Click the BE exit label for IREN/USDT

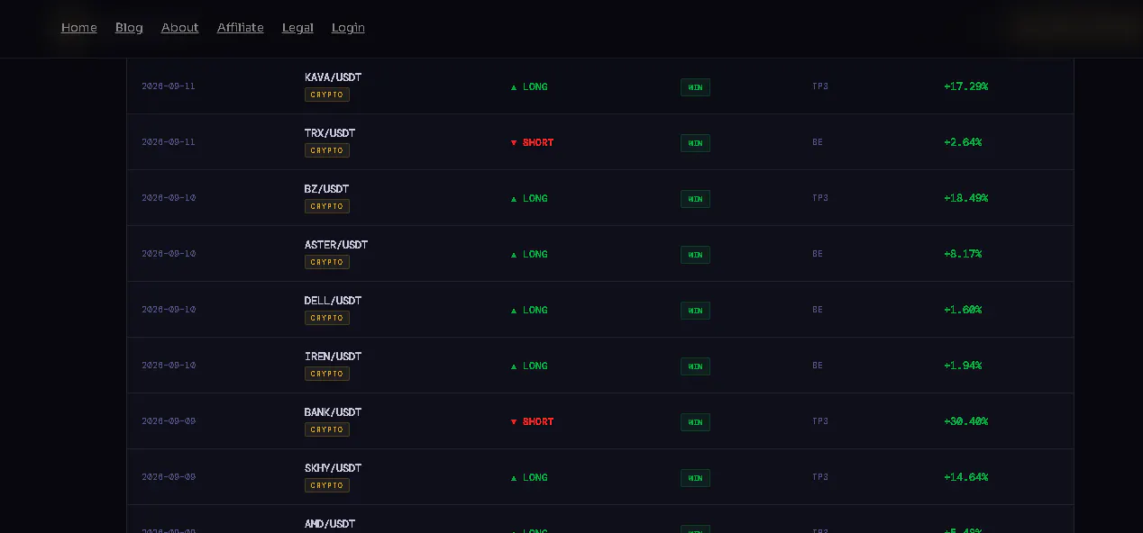coord(818,366)
